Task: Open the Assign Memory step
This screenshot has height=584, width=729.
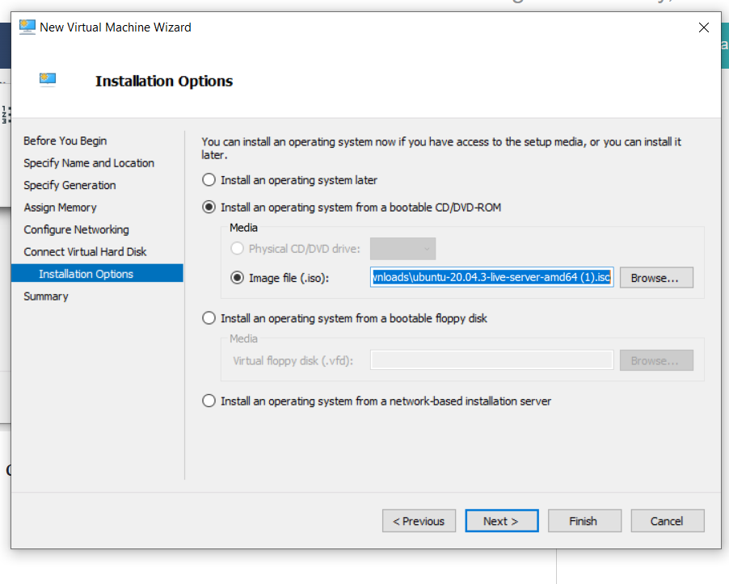Action: pos(60,208)
